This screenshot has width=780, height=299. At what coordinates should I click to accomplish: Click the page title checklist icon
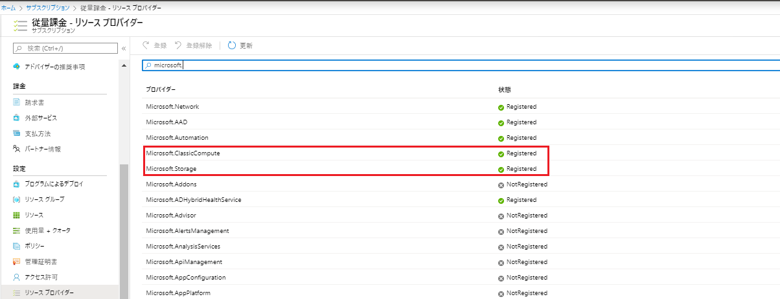tap(20, 26)
